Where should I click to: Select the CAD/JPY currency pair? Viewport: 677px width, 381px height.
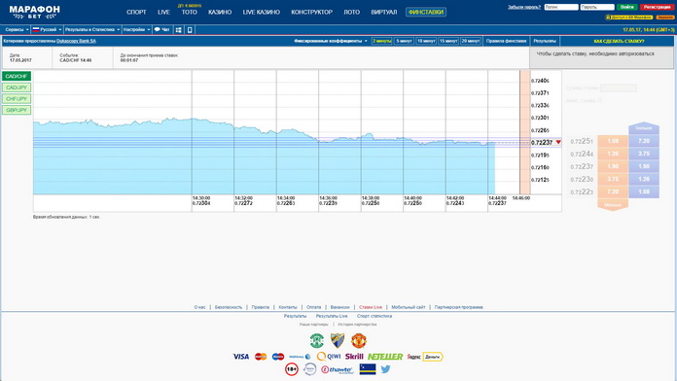[x=17, y=87]
